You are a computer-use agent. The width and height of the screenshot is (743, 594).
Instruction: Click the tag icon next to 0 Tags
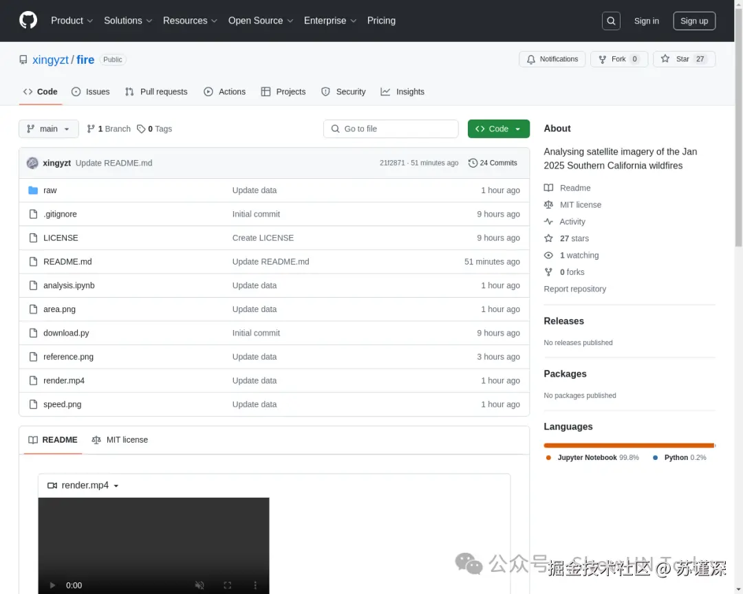click(141, 129)
